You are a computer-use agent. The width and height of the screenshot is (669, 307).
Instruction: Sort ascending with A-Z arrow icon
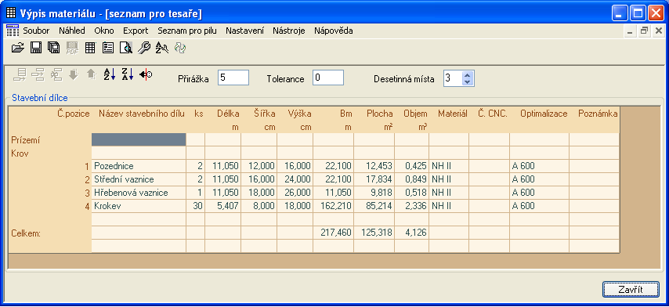tap(110, 74)
